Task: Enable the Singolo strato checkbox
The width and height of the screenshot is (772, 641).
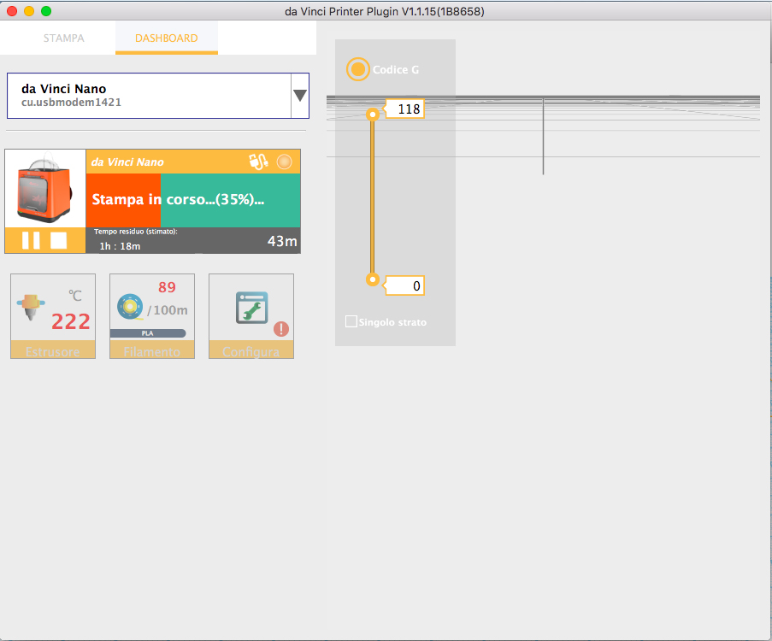Action: (351, 321)
